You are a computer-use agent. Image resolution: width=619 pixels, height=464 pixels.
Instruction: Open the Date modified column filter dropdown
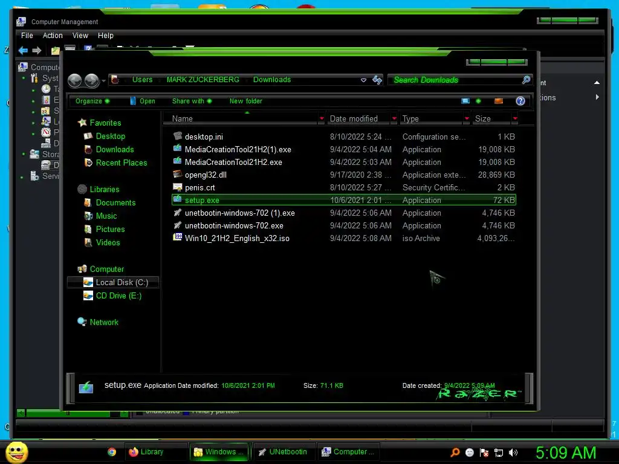394,118
